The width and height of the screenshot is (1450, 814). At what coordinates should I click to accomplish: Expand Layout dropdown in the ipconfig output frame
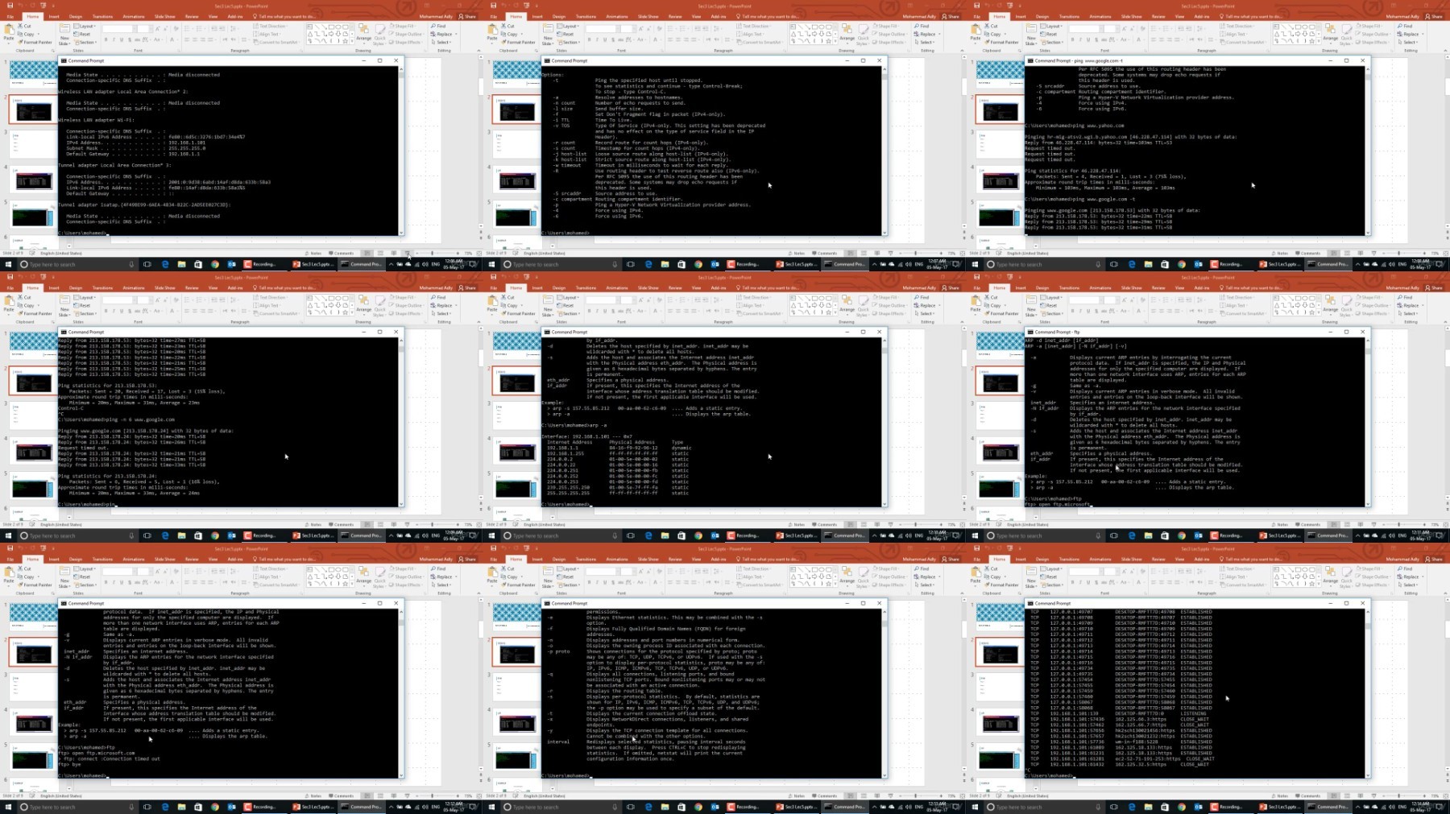pyautogui.click(x=85, y=26)
